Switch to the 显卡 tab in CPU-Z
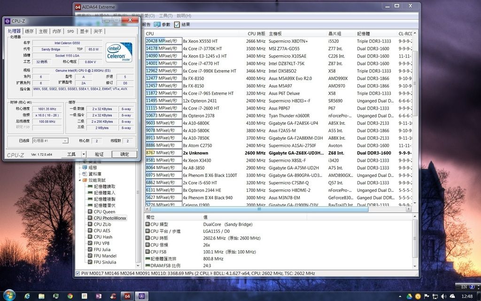 click(85, 31)
